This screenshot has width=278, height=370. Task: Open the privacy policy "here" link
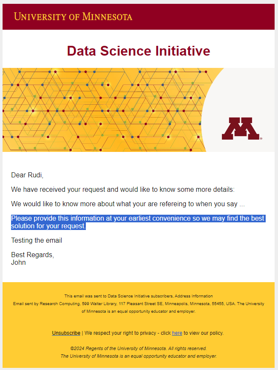coord(177,333)
